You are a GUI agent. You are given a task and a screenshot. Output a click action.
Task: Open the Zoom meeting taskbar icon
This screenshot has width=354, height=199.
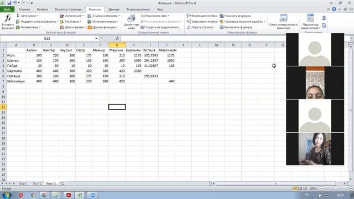pos(92,195)
